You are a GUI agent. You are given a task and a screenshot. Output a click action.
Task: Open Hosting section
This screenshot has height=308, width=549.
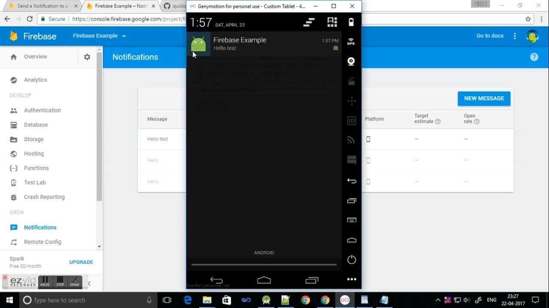point(34,154)
